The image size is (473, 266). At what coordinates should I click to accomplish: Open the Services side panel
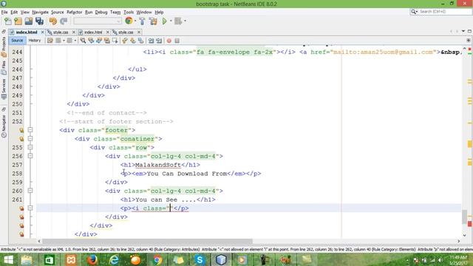(x=4, y=89)
